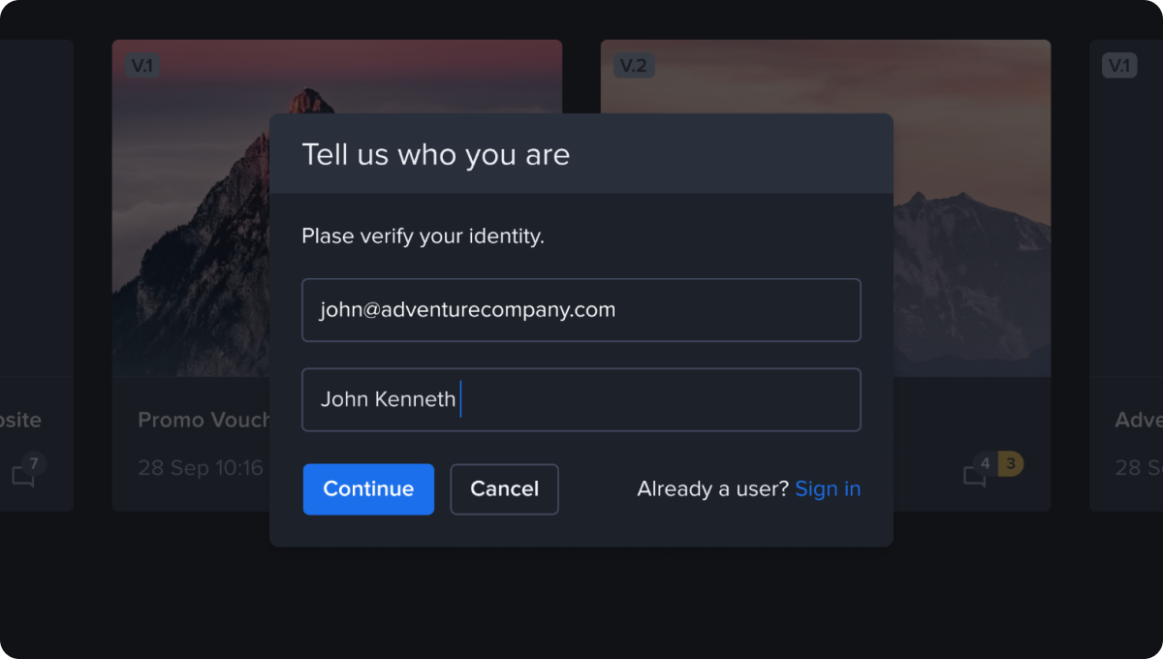Click V.1 badge on rightmost card
Image resolution: width=1163 pixels, height=659 pixels.
(x=1119, y=66)
